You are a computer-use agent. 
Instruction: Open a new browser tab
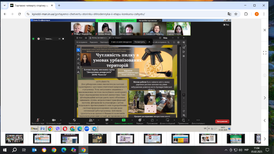(x=59, y=5)
